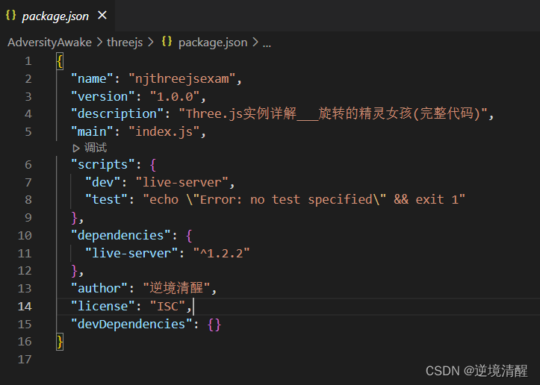
Task: Click the "index.js" main value
Action: pyautogui.click(x=166, y=132)
